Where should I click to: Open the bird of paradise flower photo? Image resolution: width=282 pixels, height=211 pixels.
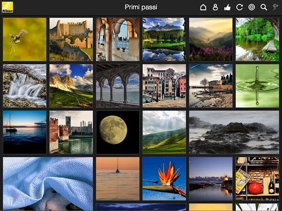[164, 179]
